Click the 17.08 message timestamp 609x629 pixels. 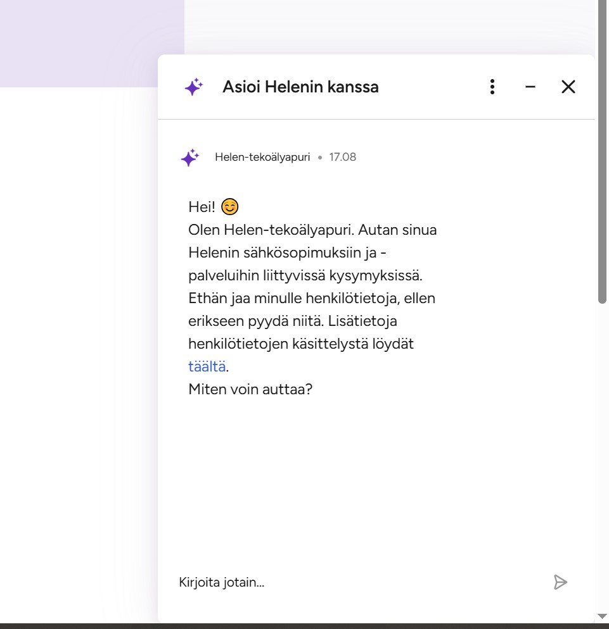(x=342, y=157)
